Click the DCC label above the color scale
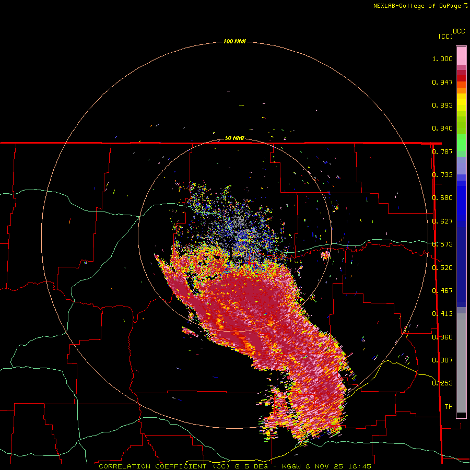Viewport: 470px width, 470px height. (459, 31)
